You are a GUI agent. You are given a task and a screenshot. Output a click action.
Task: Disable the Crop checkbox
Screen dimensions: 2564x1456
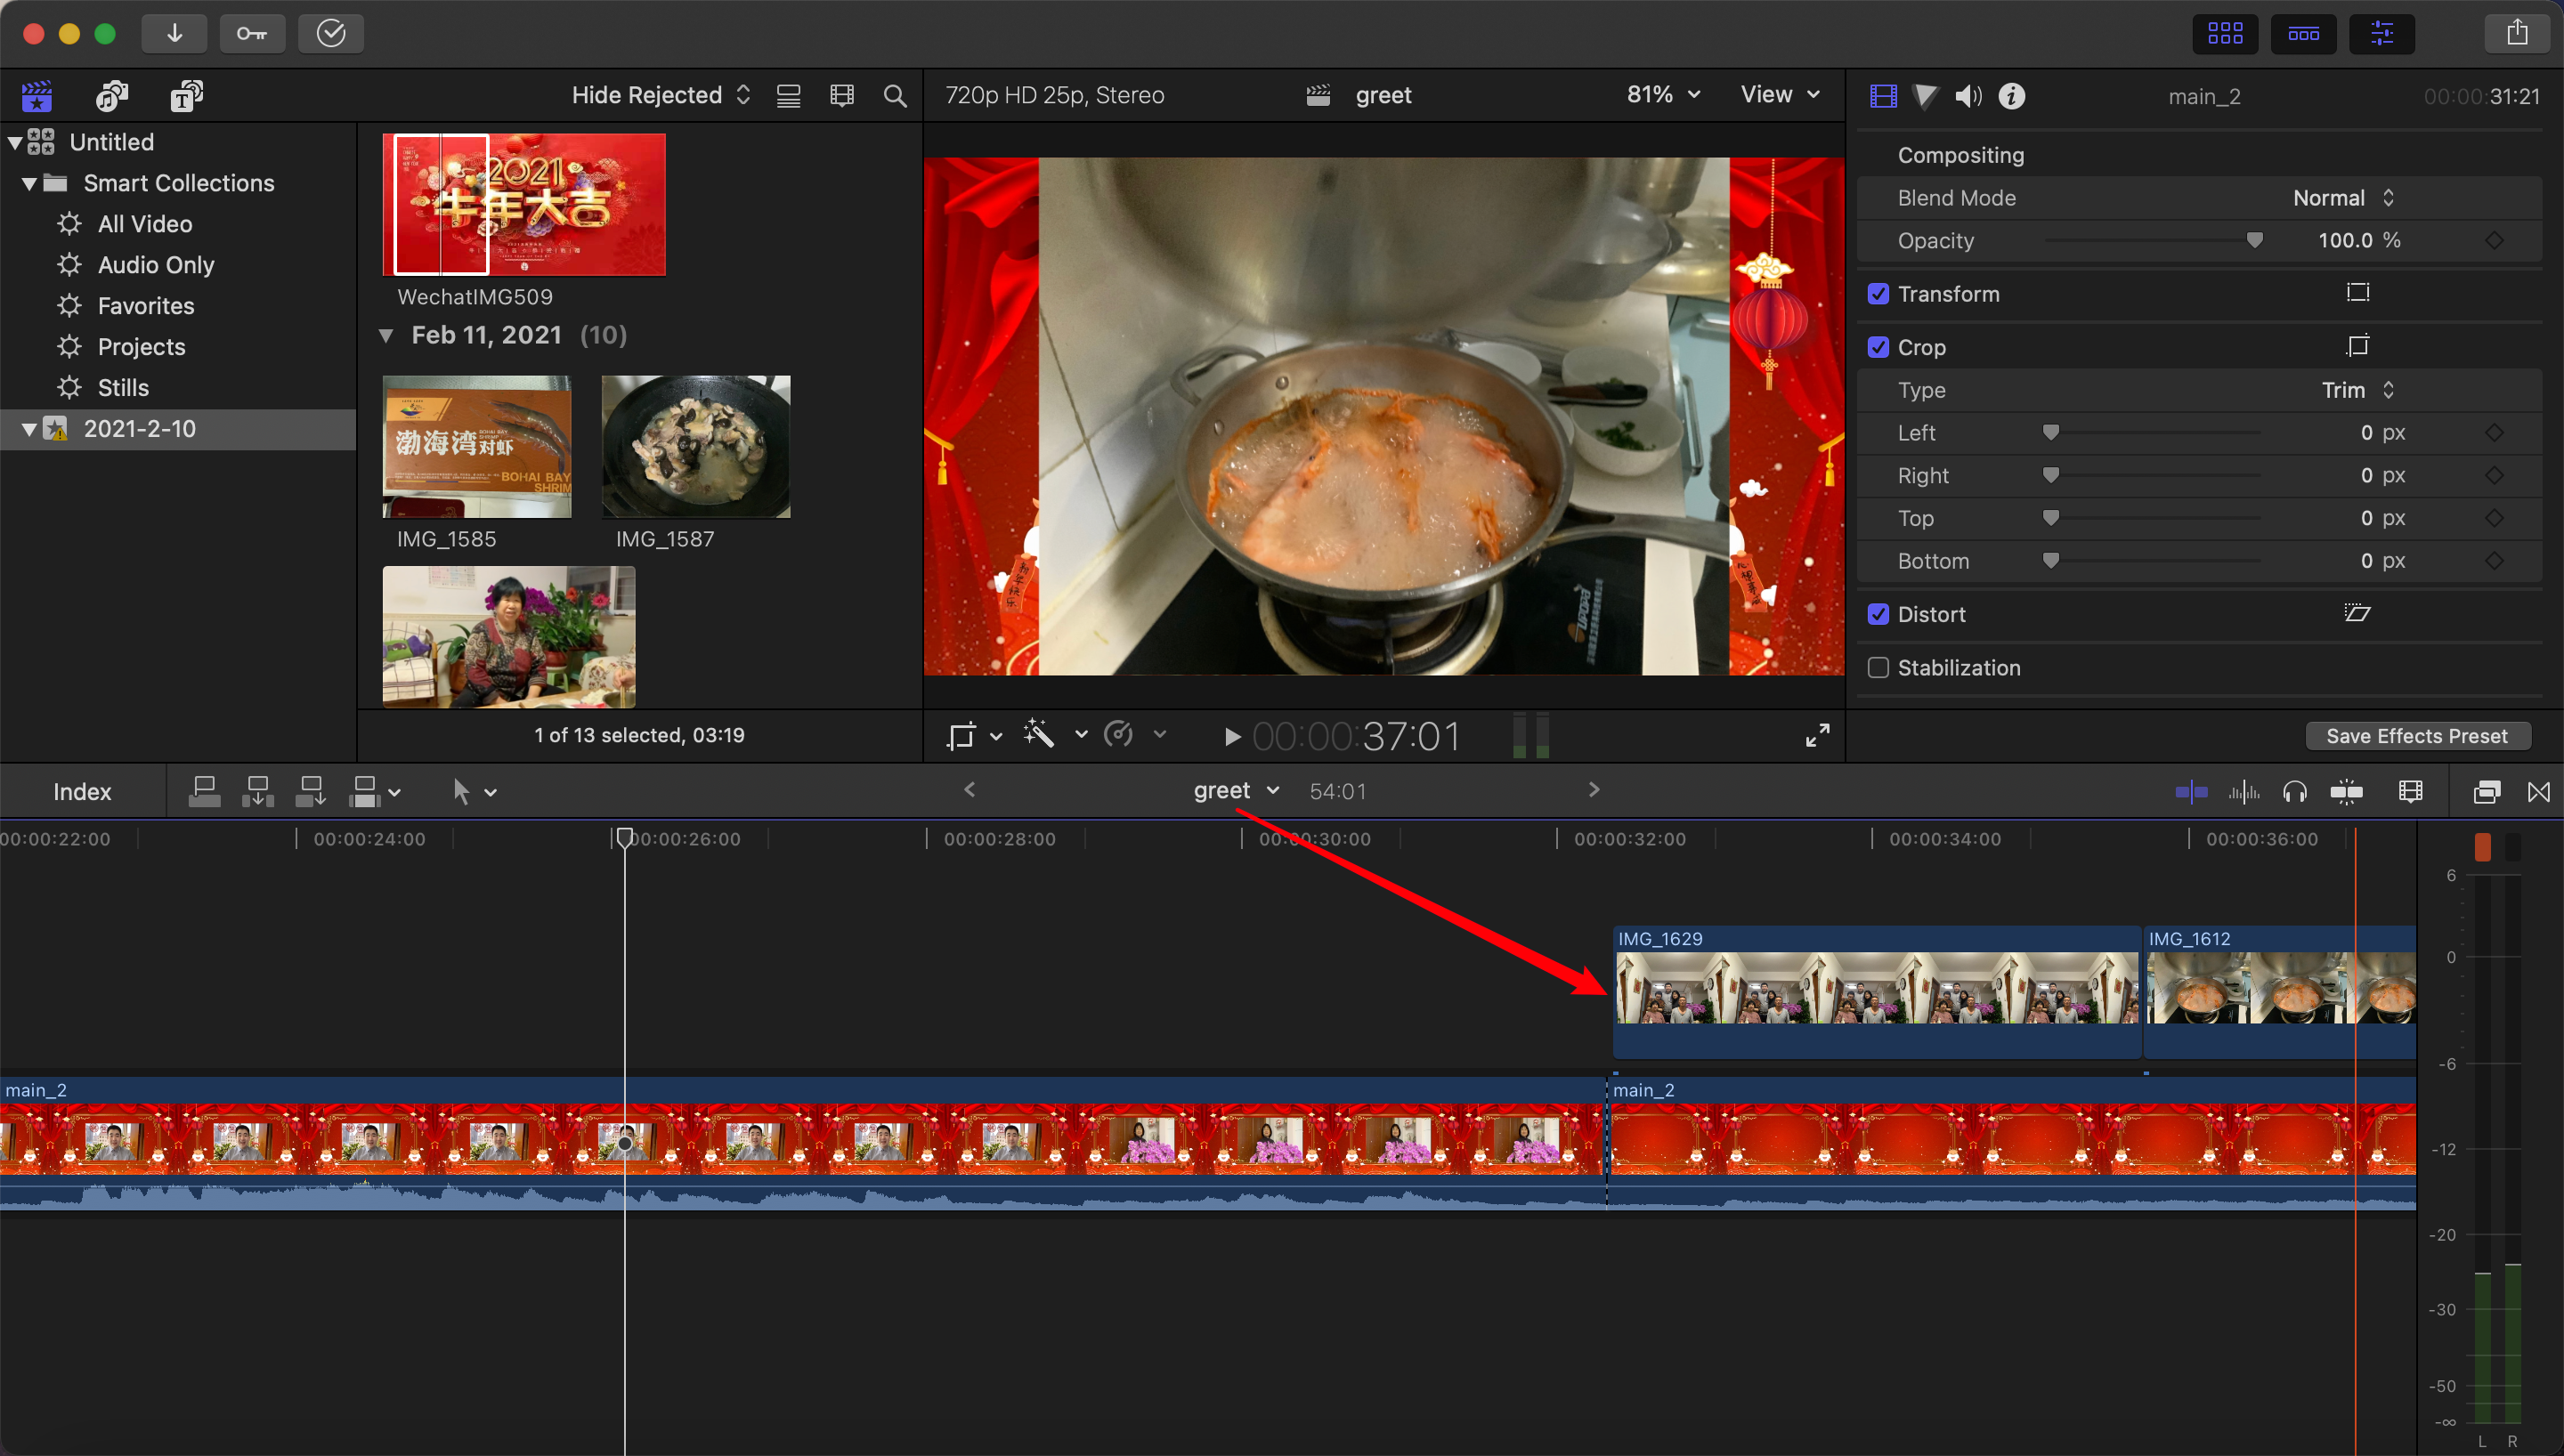pyautogui.click(x=1878, y=347)
